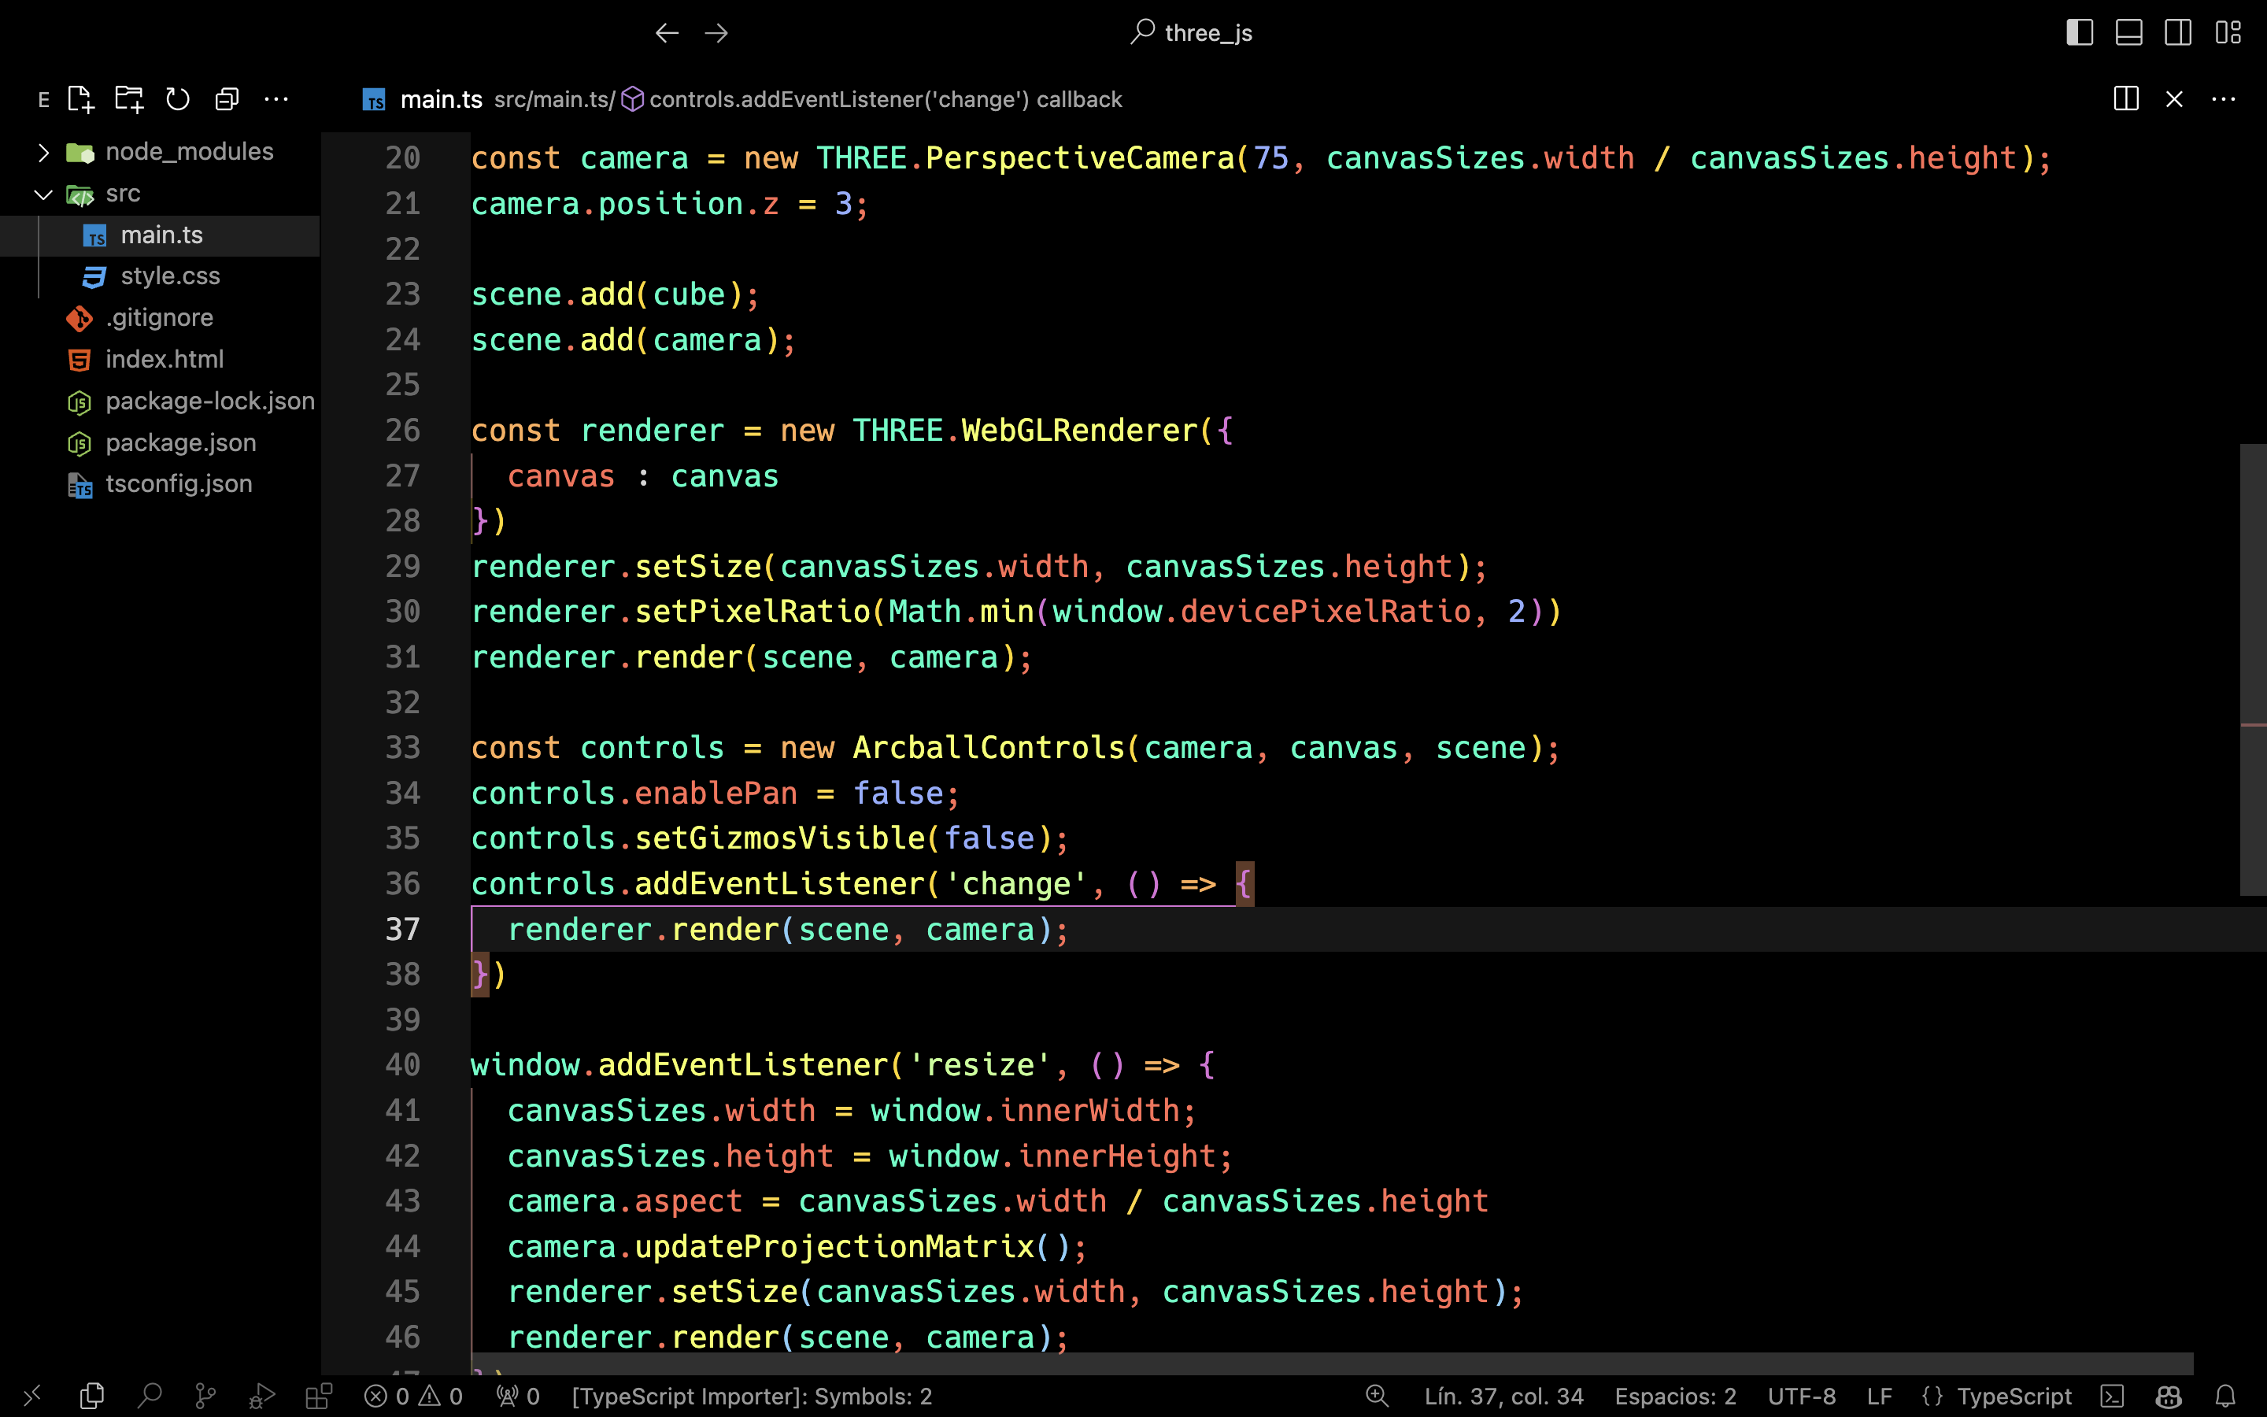Click the symbol cube icon in breadcrumb

[633, 99]
